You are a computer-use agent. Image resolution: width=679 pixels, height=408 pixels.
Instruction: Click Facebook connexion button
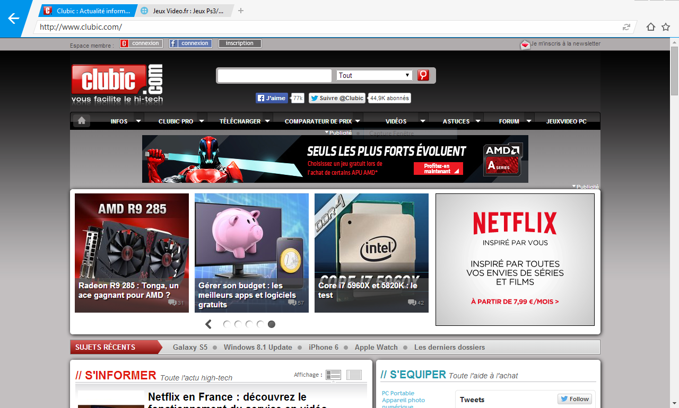tap(190, 43)
